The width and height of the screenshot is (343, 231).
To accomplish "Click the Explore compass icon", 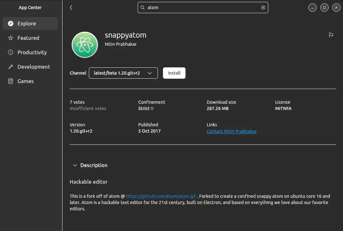I will [10, 24].
